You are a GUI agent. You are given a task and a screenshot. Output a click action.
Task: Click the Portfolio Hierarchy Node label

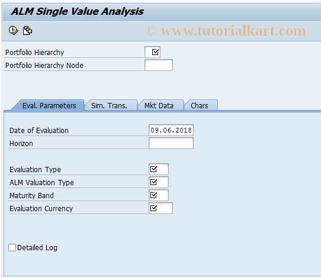point(44,66)
